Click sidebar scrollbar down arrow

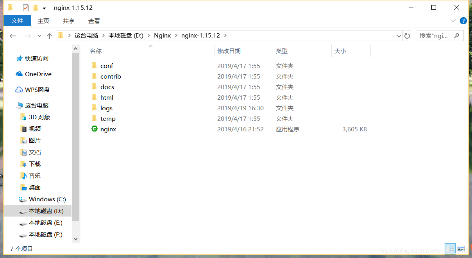(76, 238)
